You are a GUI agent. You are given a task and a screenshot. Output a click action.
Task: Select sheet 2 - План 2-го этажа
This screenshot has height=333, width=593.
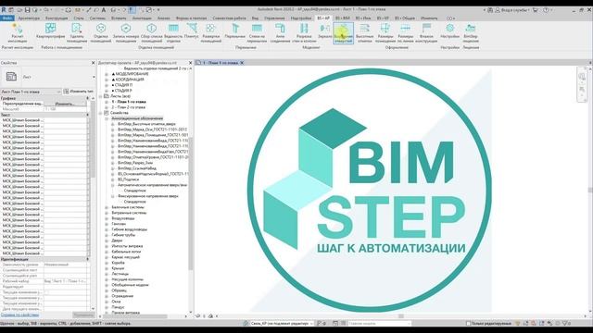(129, 107)
